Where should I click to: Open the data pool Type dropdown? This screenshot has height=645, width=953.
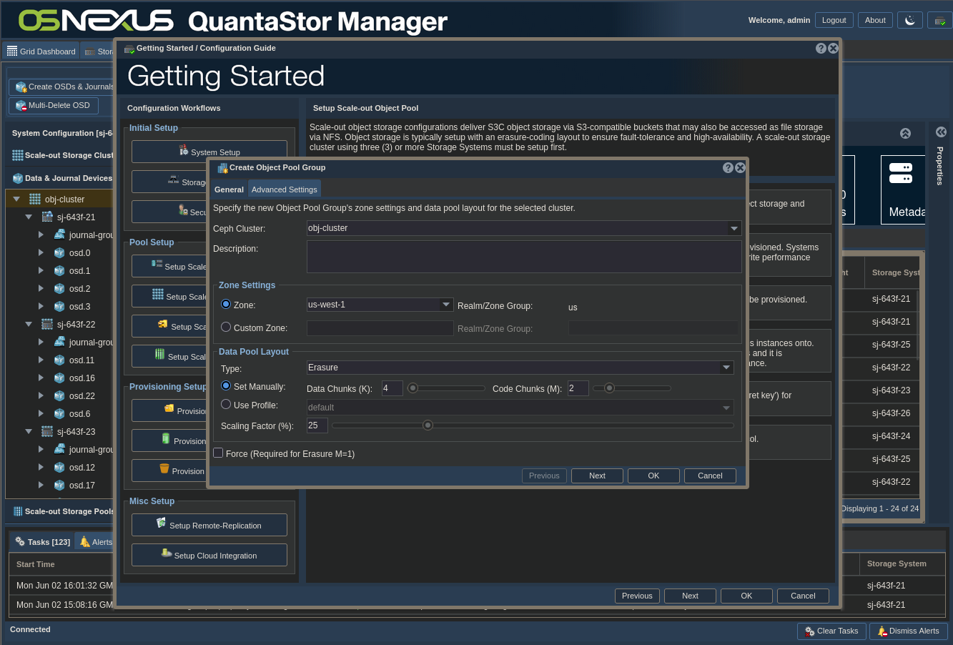(726, 368)
